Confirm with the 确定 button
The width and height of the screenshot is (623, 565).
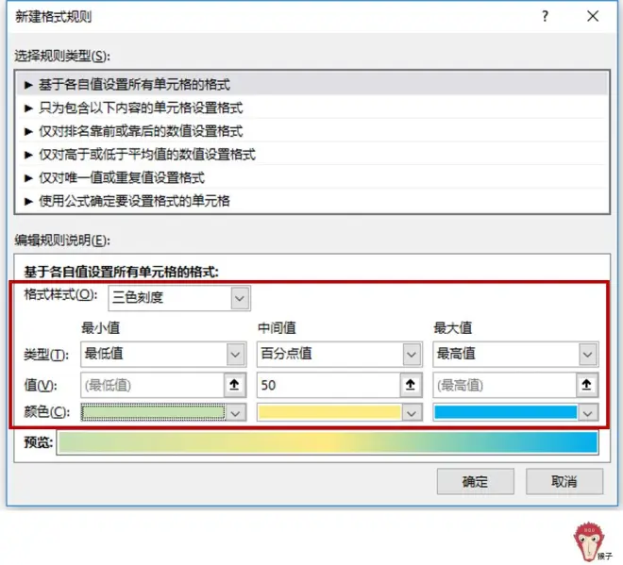click(475, 482)
